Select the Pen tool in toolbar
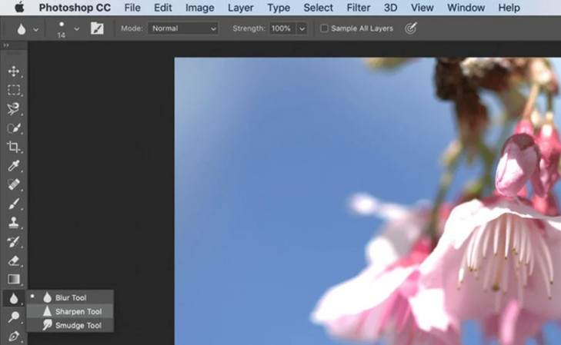The image size is (561, 345). click(14, 336)
